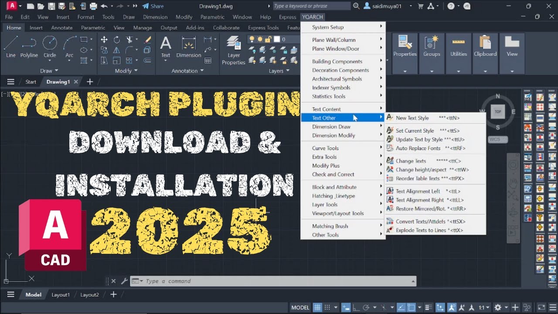Switch to the Annotate ribbon tab
Viewport: 558px width, 314px height.
pyautogui.click(x=62, y=28)
